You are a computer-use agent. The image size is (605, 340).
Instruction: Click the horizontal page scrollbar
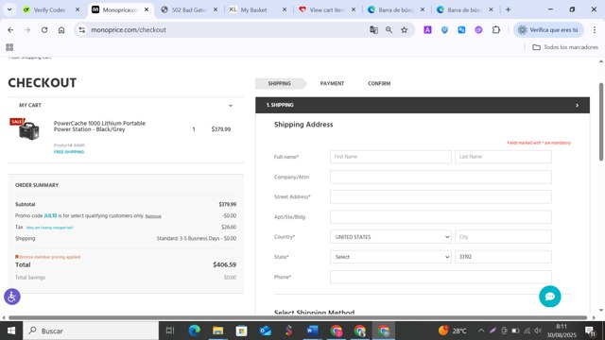click(298, 317)
